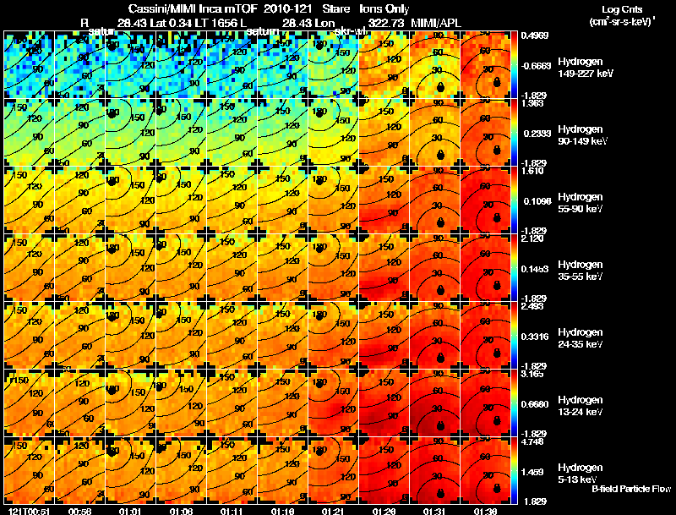
Task: Click the 'Hydrogen 5-13 keV' row label
Action: (x=581, y=474)
